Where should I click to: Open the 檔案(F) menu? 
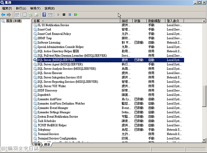click(x=7, y=8)
